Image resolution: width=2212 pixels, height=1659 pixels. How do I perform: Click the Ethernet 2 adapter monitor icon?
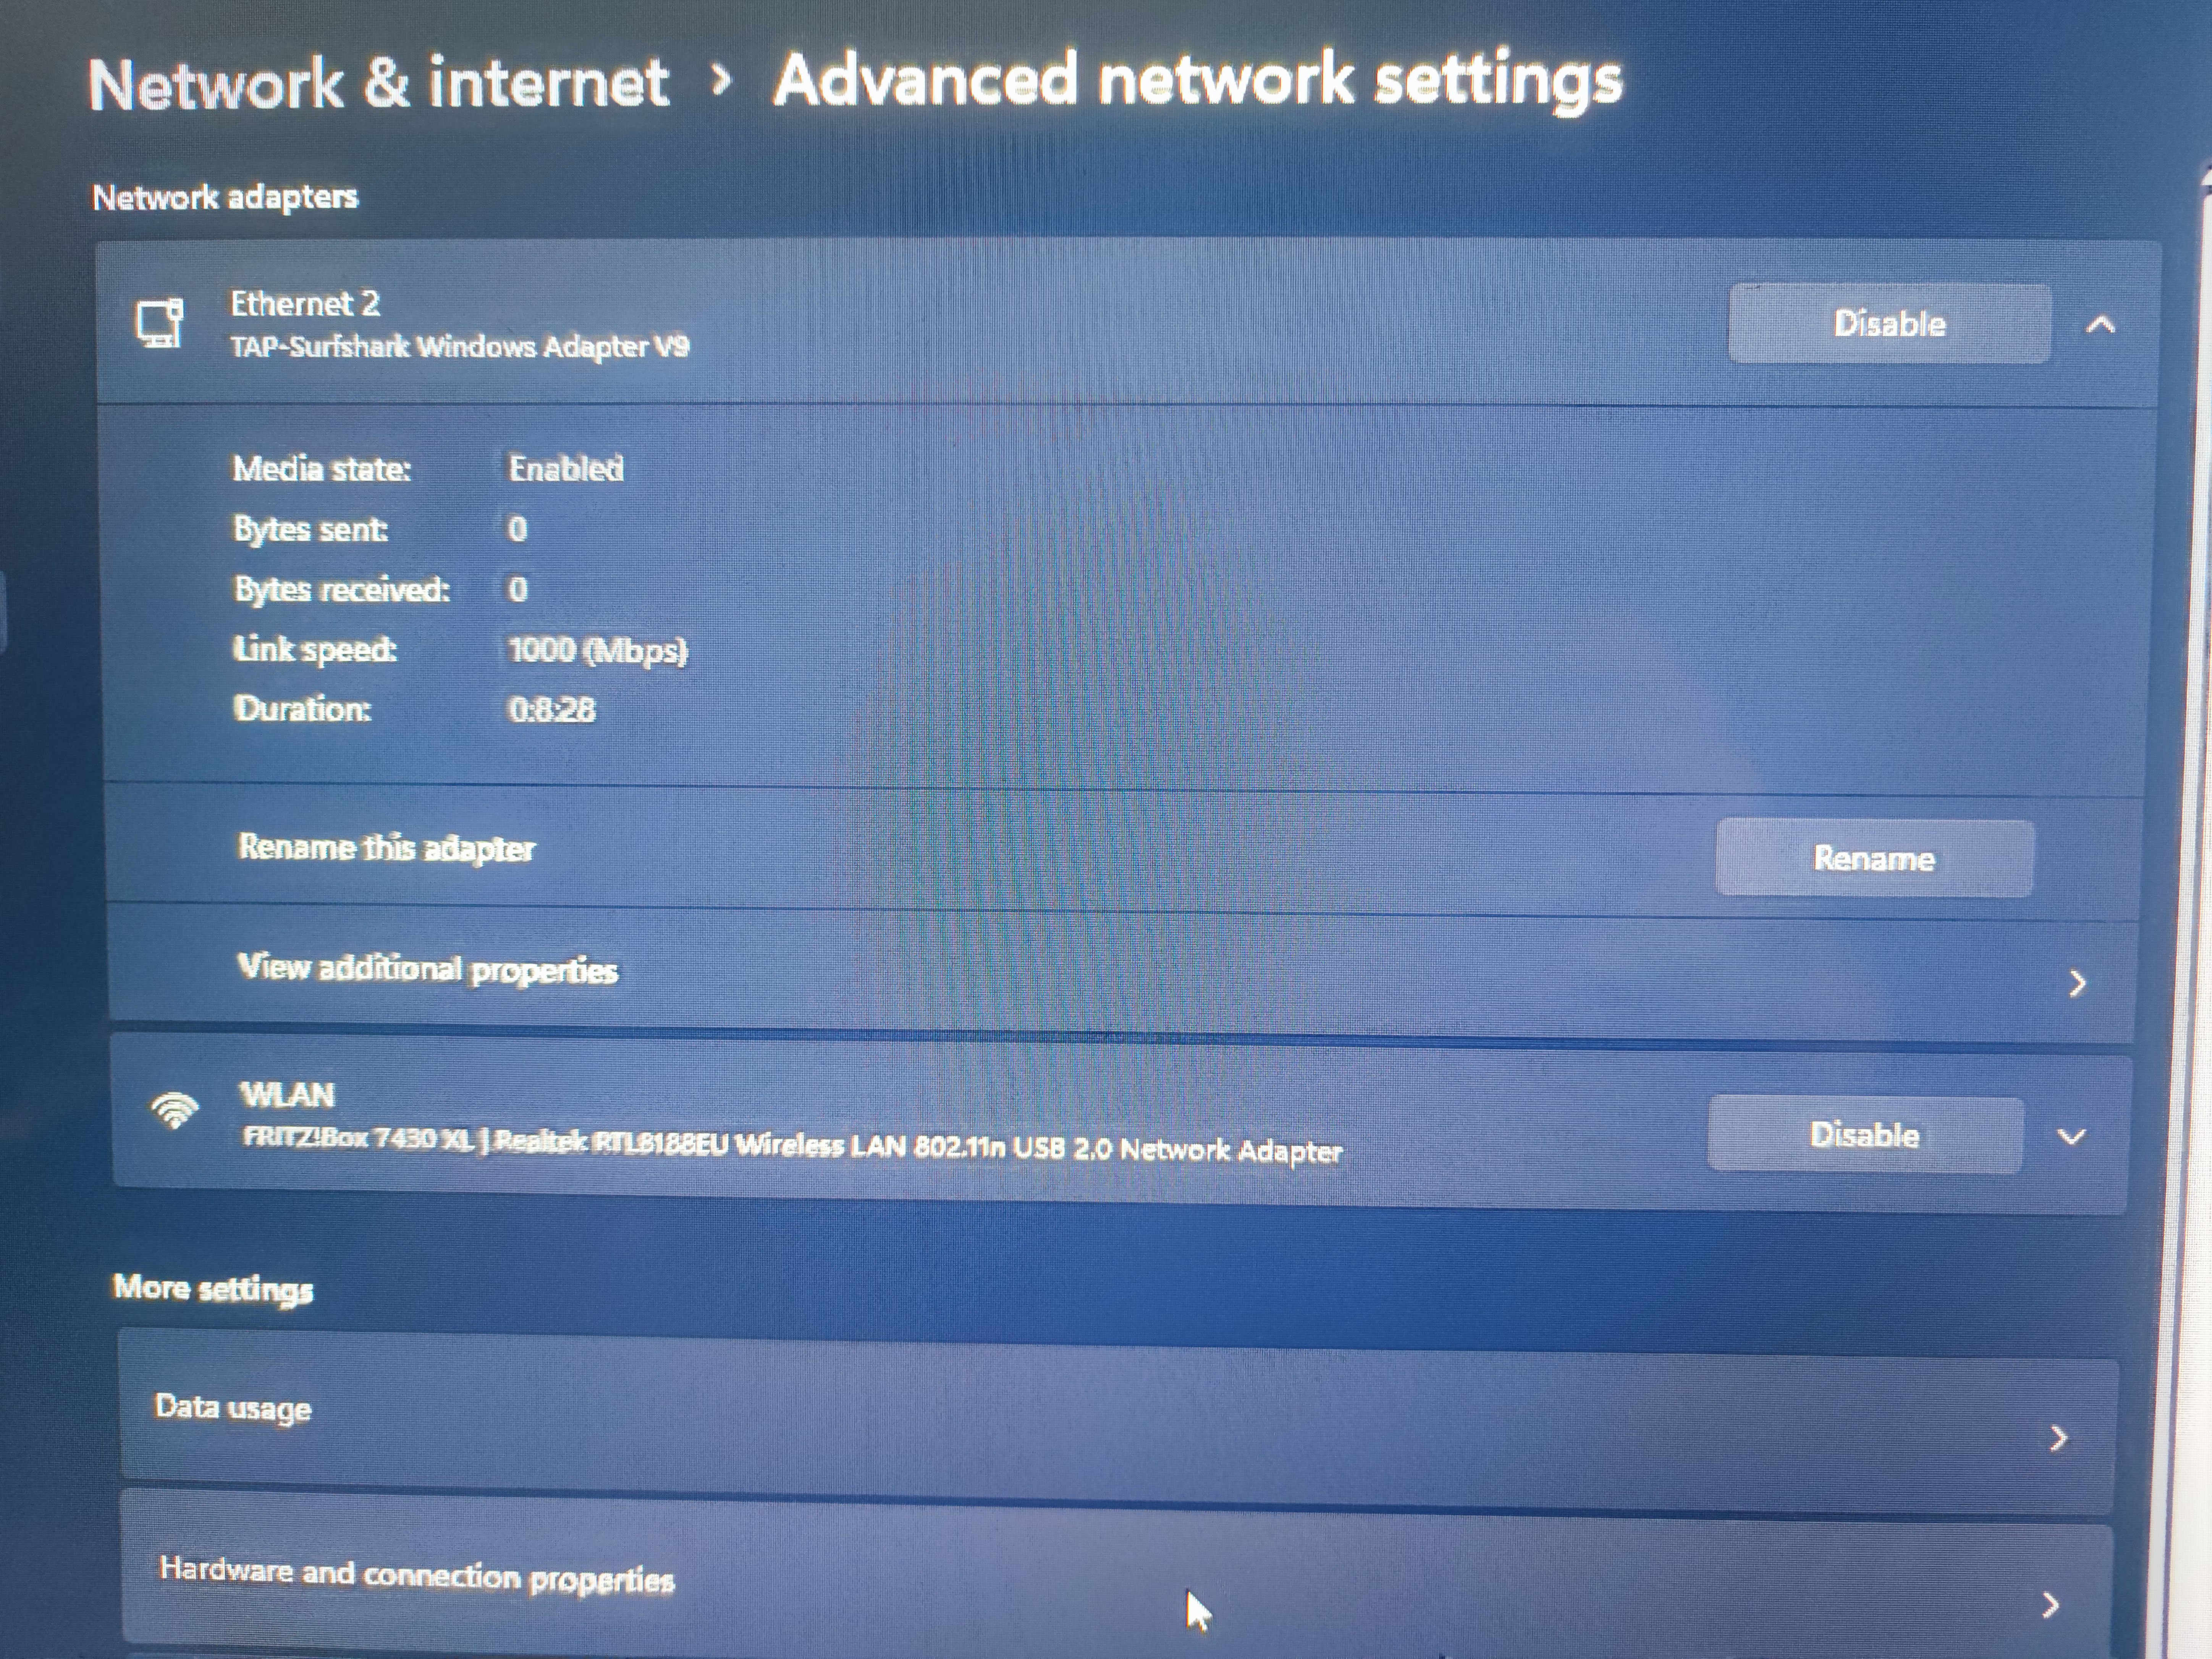tap(159, 323)
